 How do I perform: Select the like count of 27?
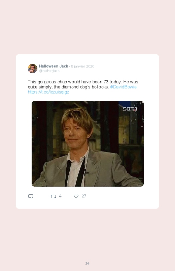[84, 196]
